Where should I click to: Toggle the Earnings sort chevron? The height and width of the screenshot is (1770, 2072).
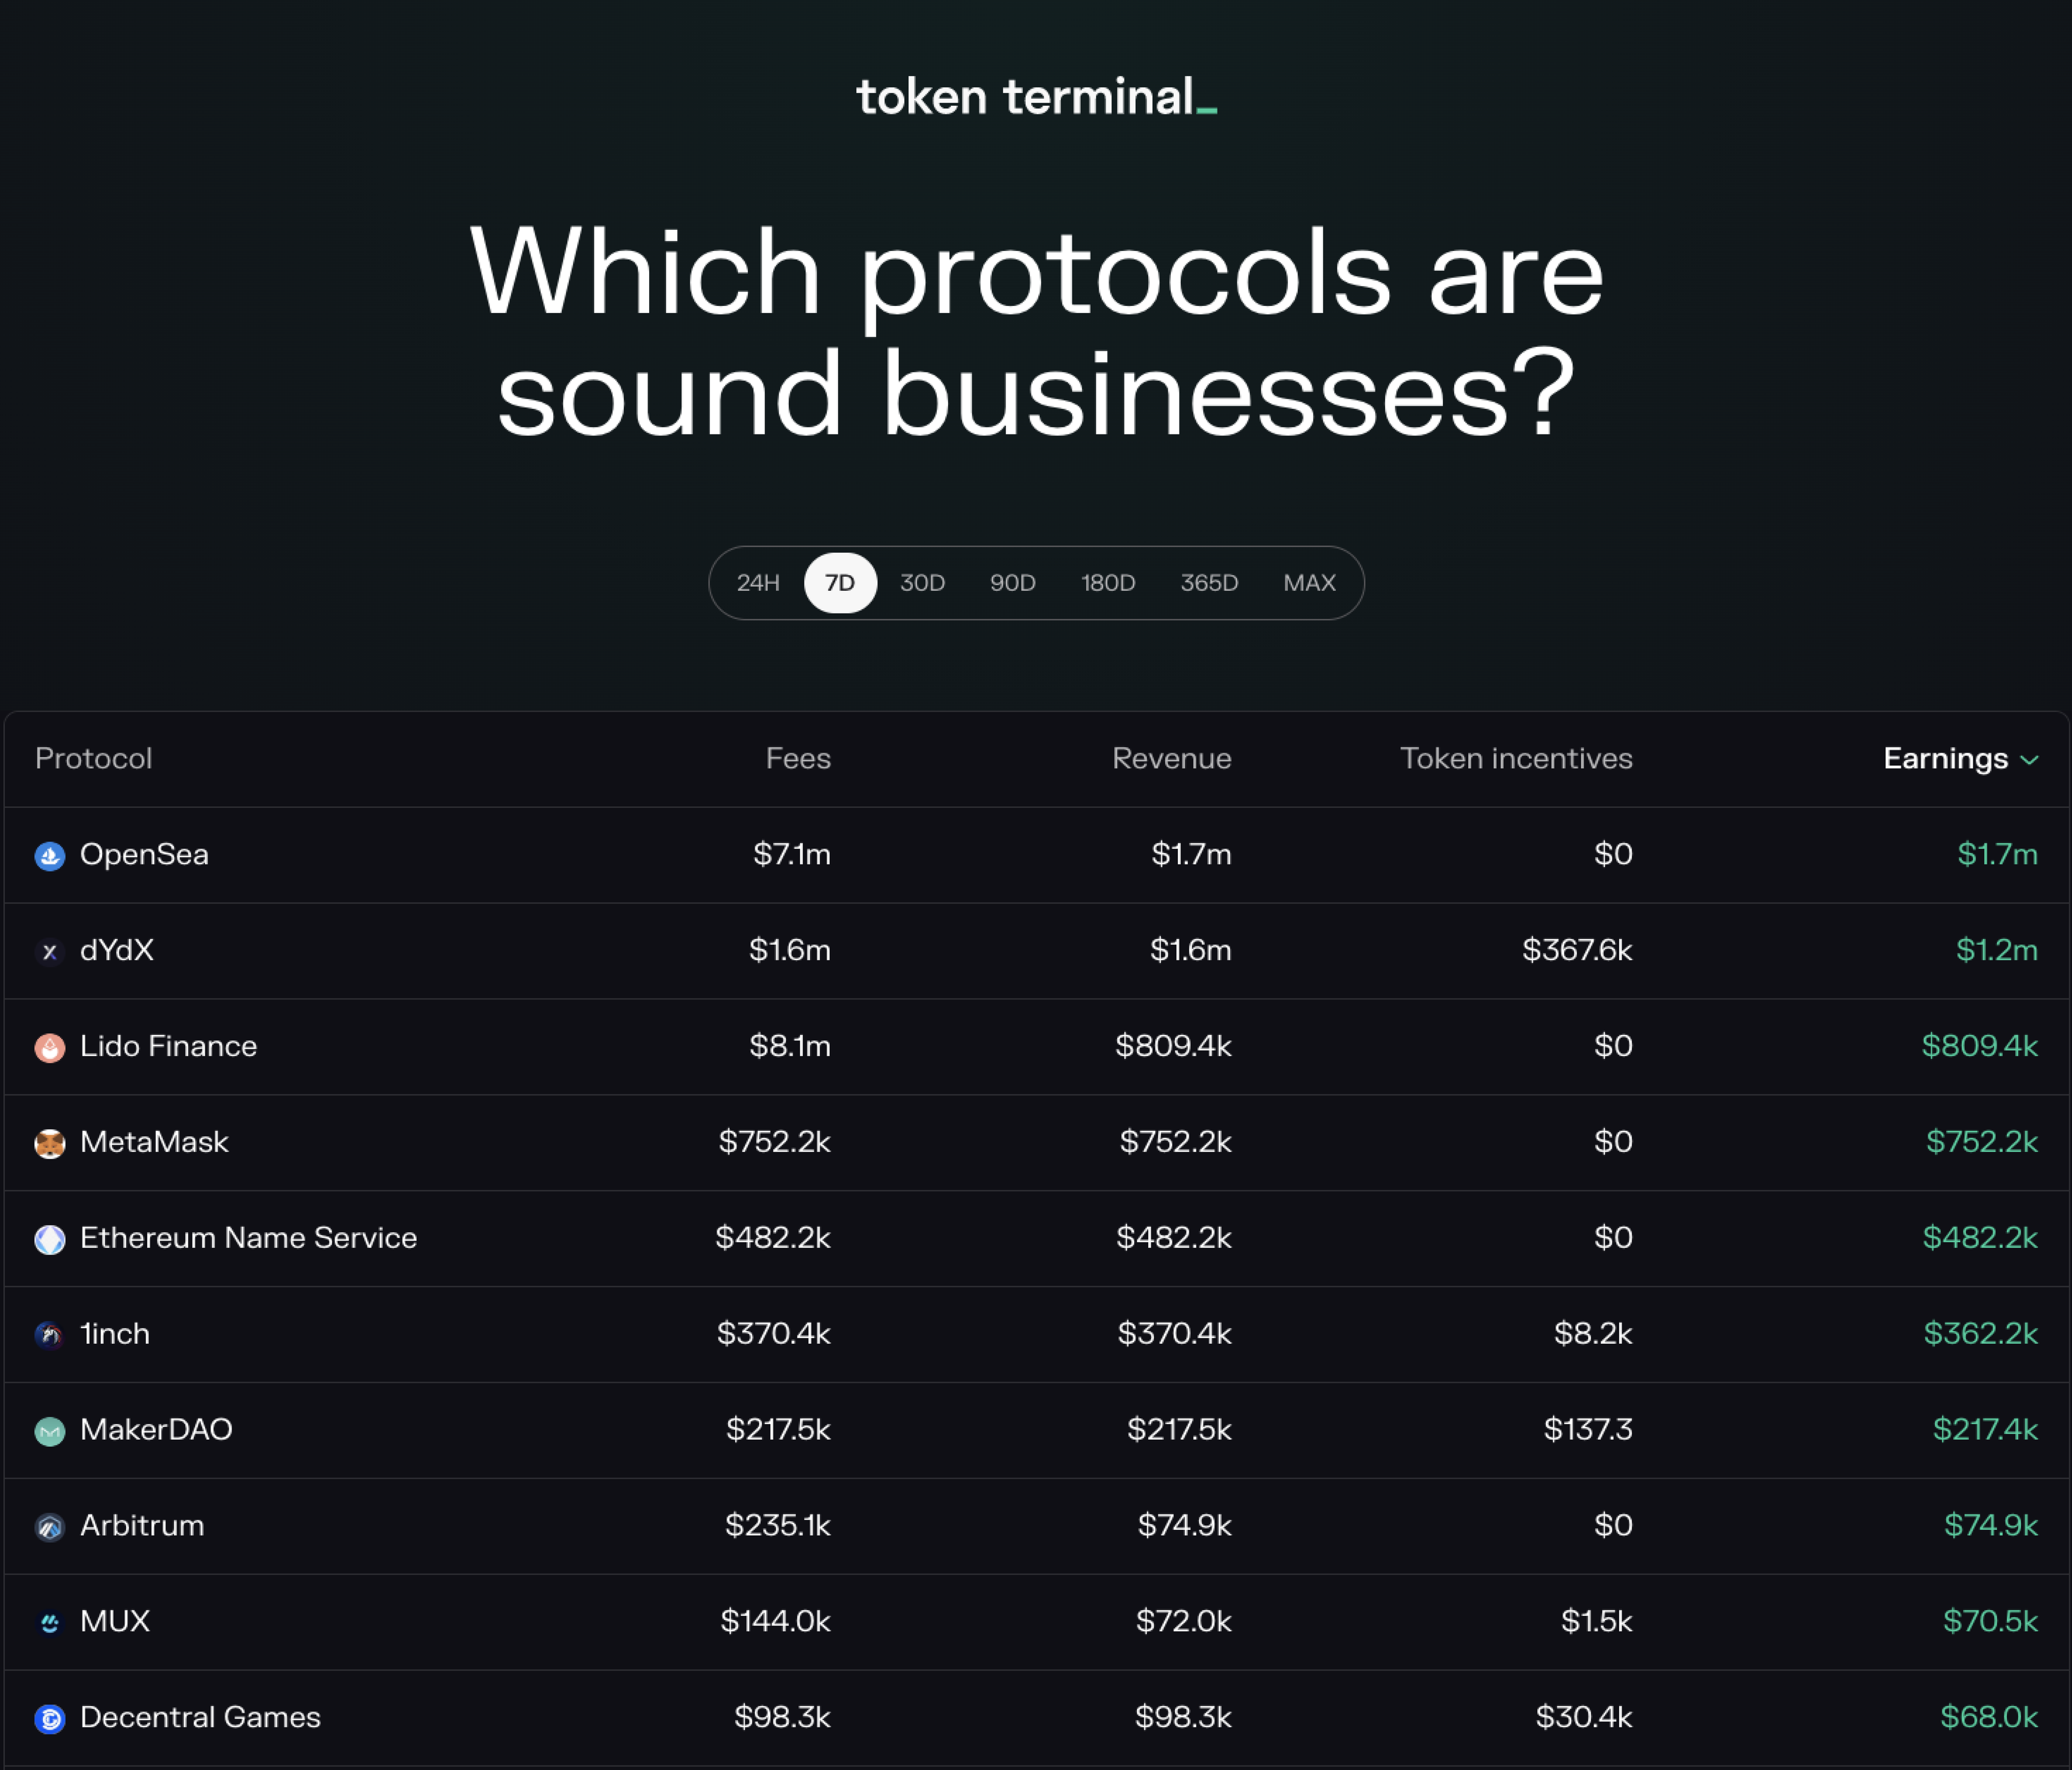pos(2029,760)
